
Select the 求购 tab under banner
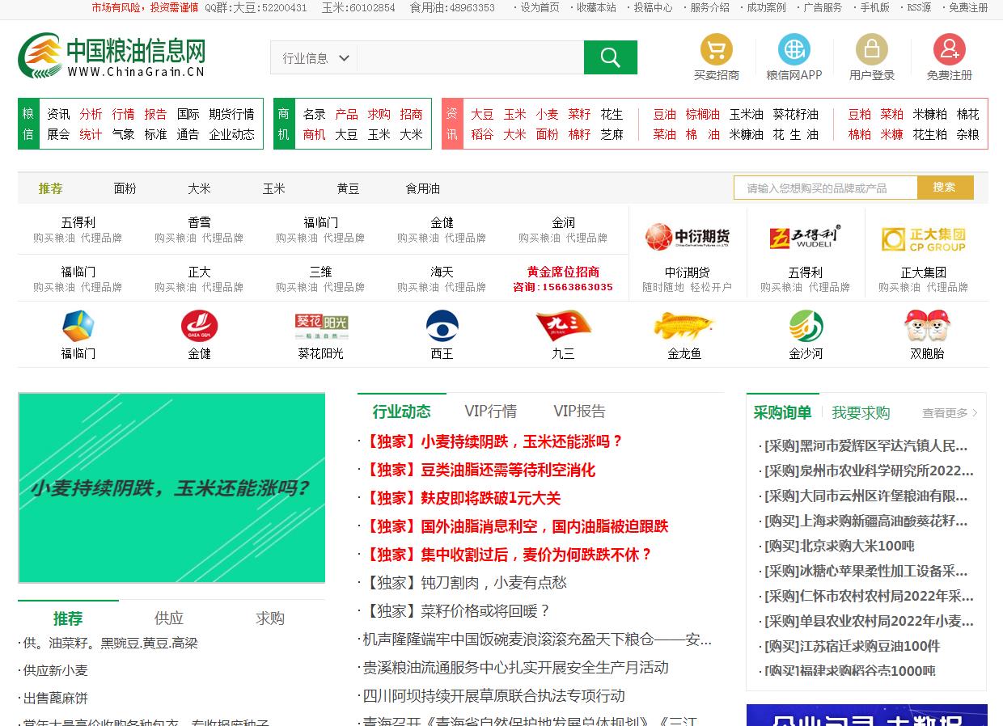[270, 618]
